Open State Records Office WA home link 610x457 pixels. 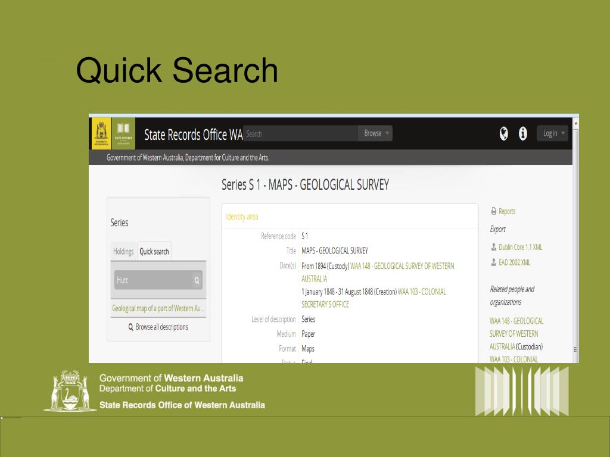[194, 134]
